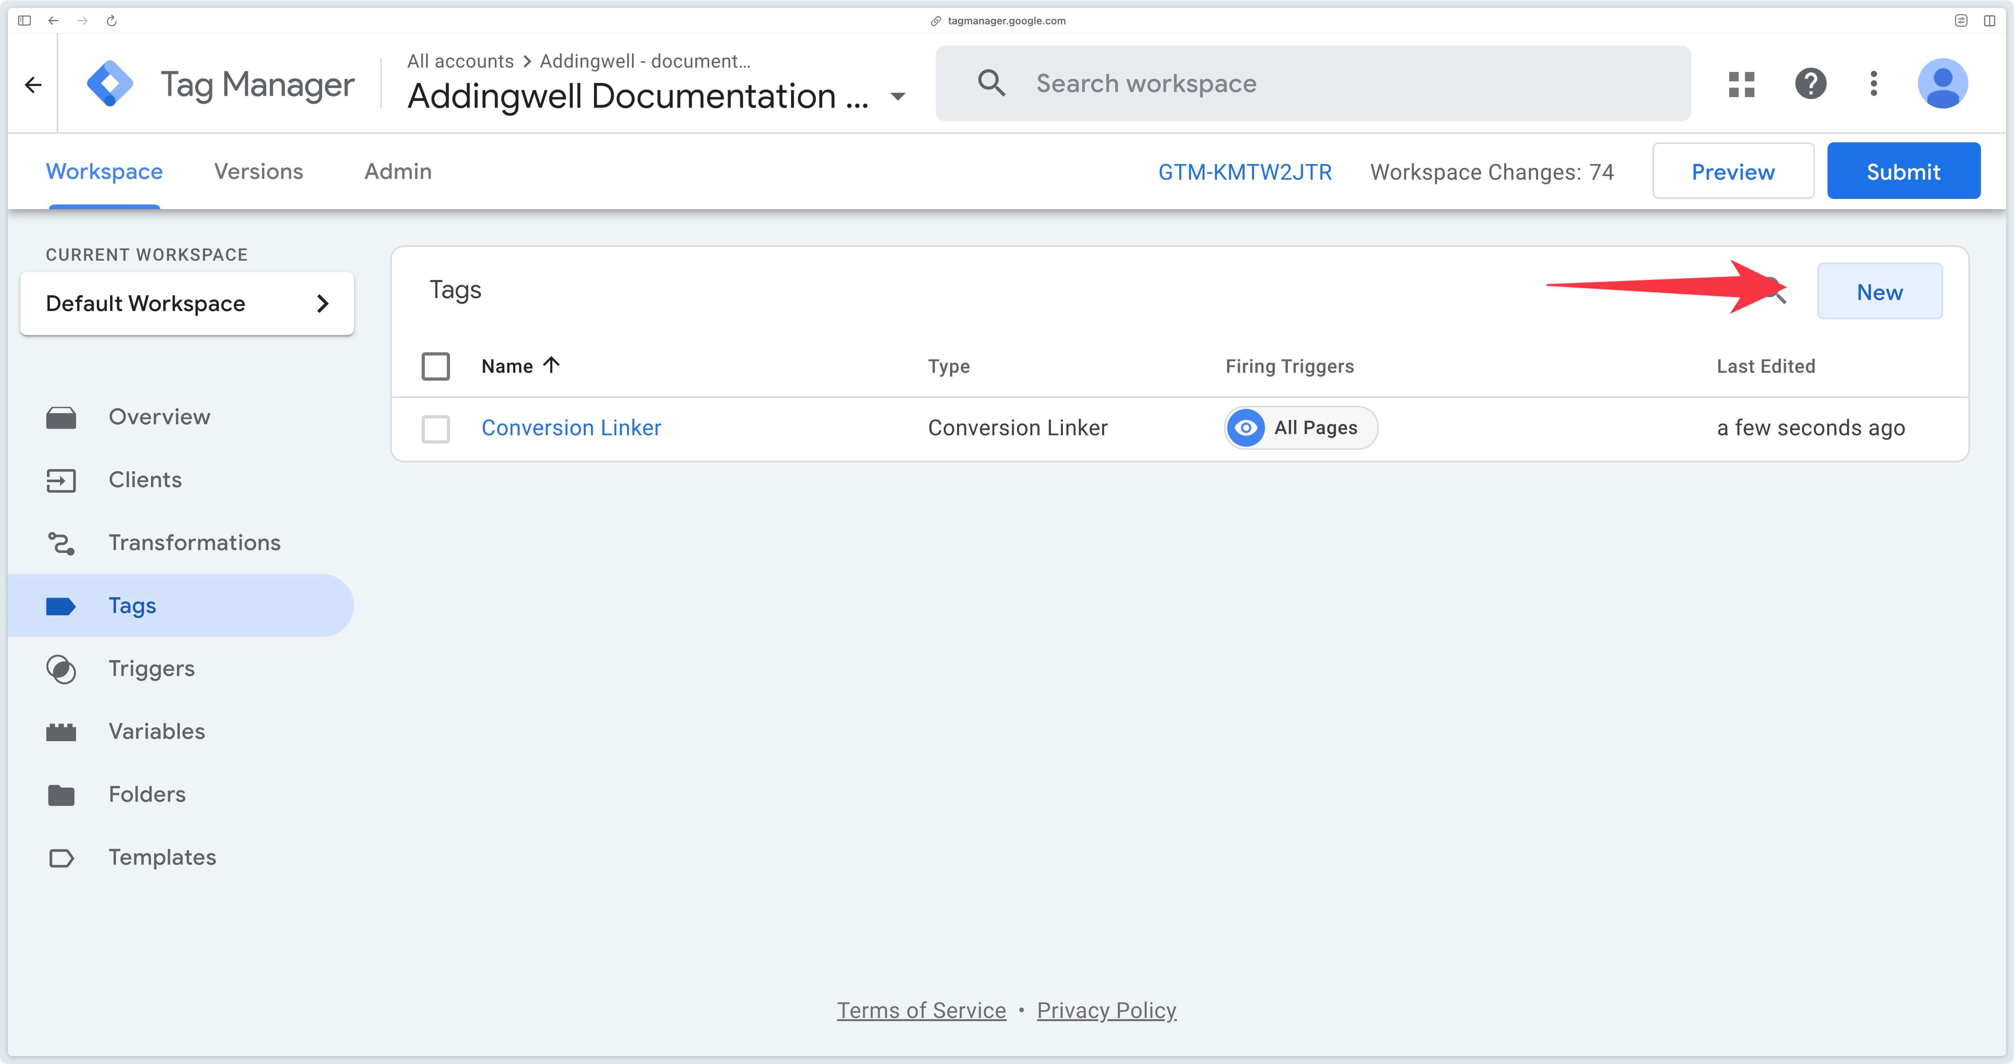Screen dimensions: 2014x1064
Task: Switch to the Versions tab
Action: tap(259, 171)
